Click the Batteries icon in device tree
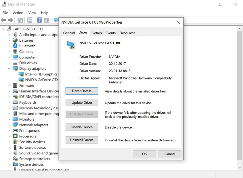The width and height of the screenshot is (243, 178). [15, 40]
